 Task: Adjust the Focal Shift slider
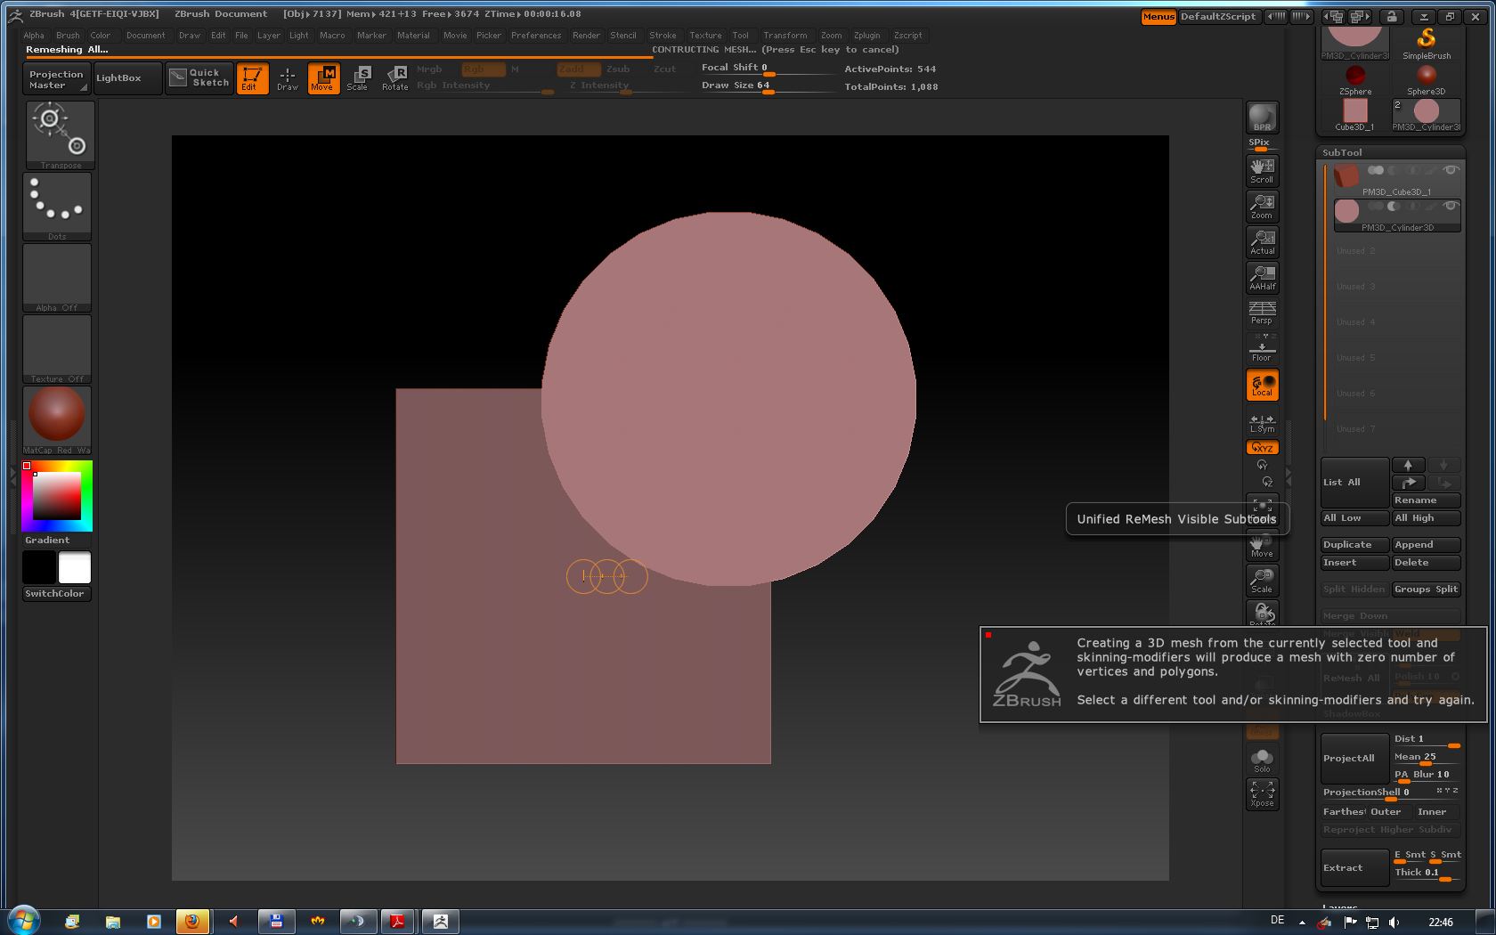tap(768, 69)
